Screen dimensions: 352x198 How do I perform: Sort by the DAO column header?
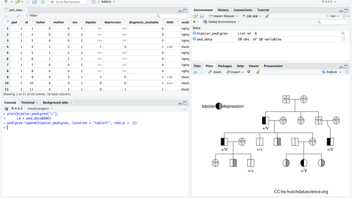[x=172, y=22]
